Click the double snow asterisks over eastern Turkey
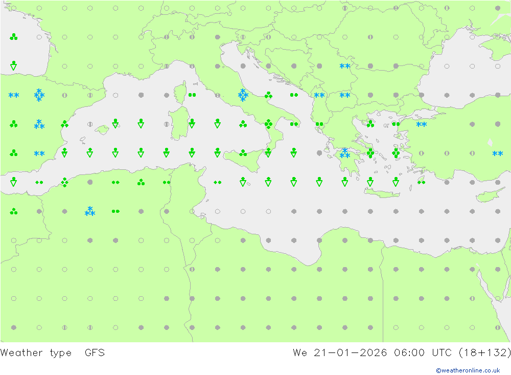 498,153
